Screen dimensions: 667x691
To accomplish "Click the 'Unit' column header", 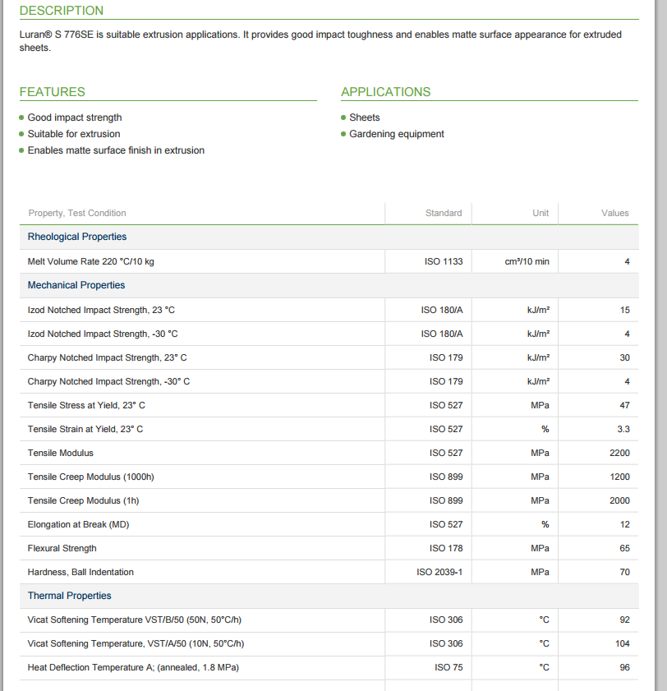I will [x=540, y=213].
